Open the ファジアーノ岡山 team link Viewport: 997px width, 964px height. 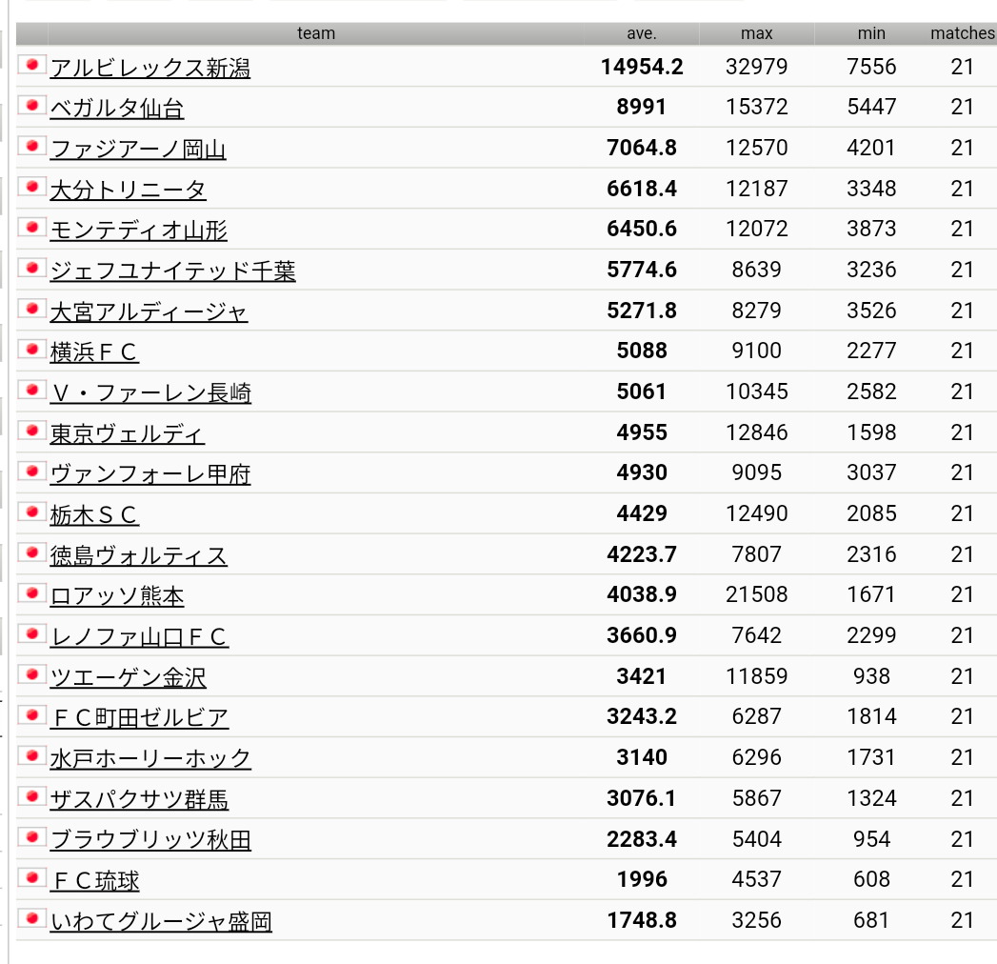[138, 149]
